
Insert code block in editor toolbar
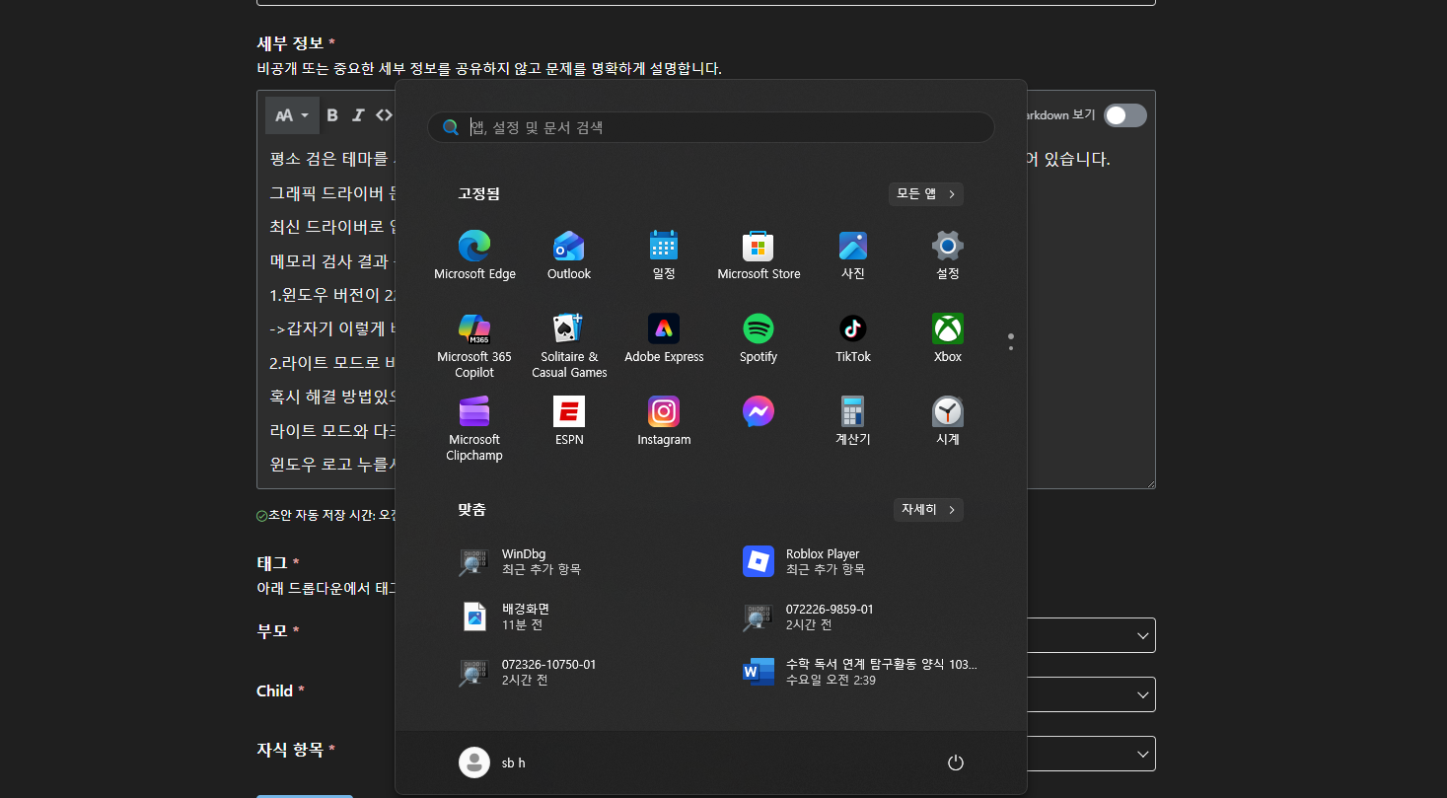(384, 115)
